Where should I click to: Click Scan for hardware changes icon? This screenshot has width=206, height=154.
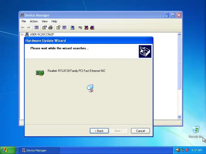(x=72, y=27)
